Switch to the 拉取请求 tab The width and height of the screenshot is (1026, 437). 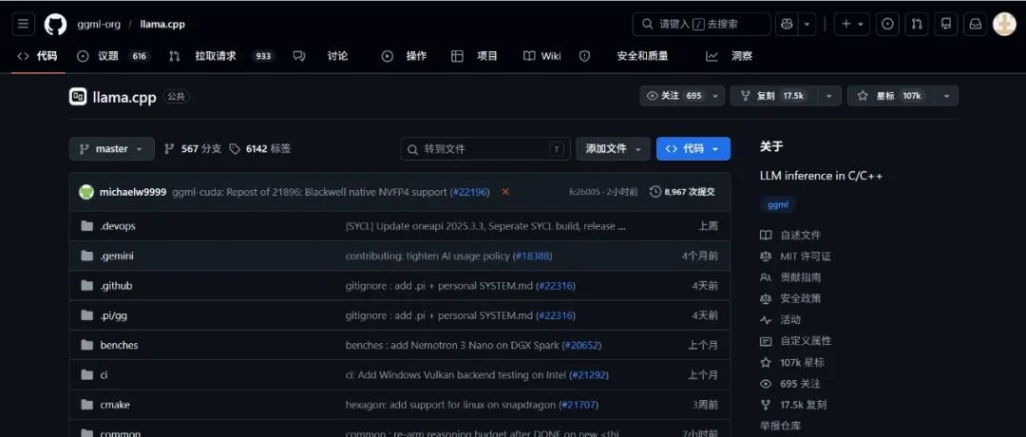click(220, 56)
